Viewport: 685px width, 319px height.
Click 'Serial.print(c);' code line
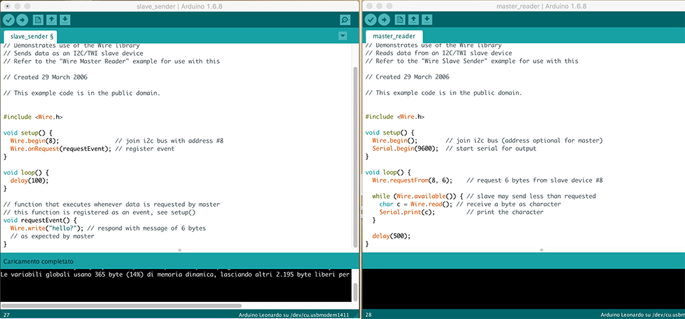(407, 212)
